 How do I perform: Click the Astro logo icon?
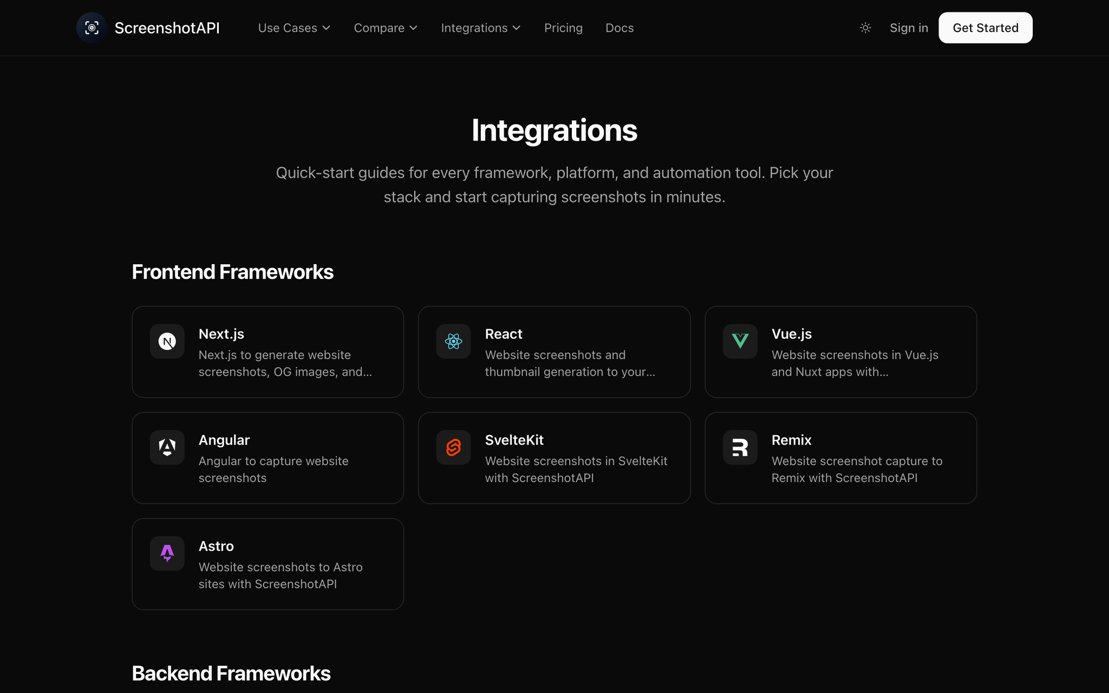click(167, 553)
